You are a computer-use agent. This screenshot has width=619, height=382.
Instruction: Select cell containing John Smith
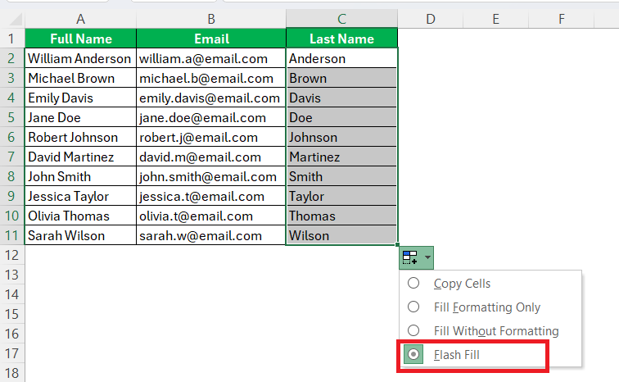pyautogui.click(x=80, y=176)
